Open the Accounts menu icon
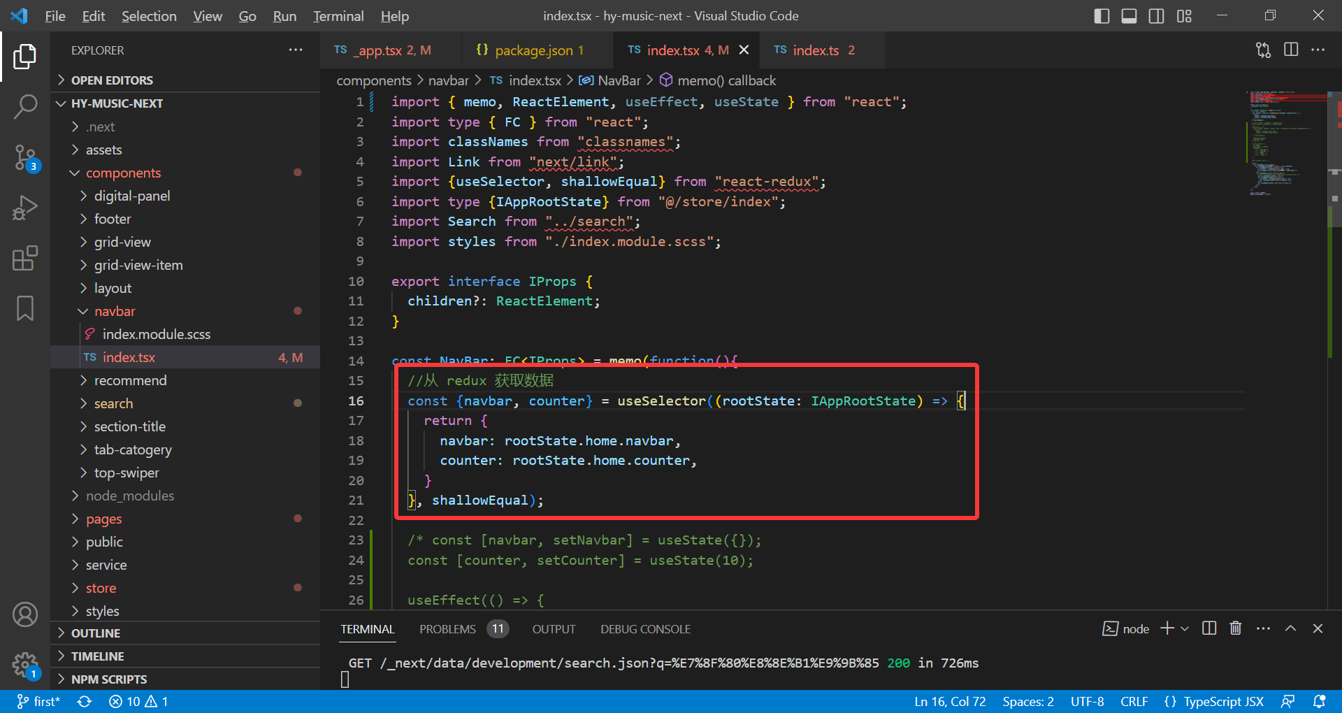 25,614
